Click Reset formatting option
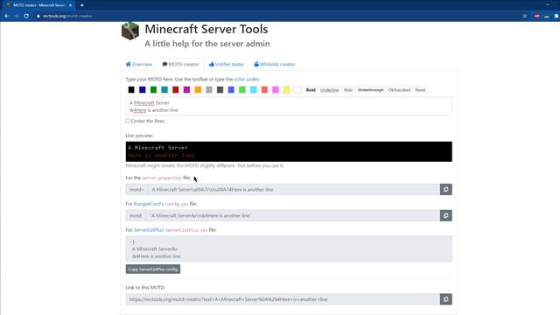This screenshot has height=315, width=560. click(420, 90)
